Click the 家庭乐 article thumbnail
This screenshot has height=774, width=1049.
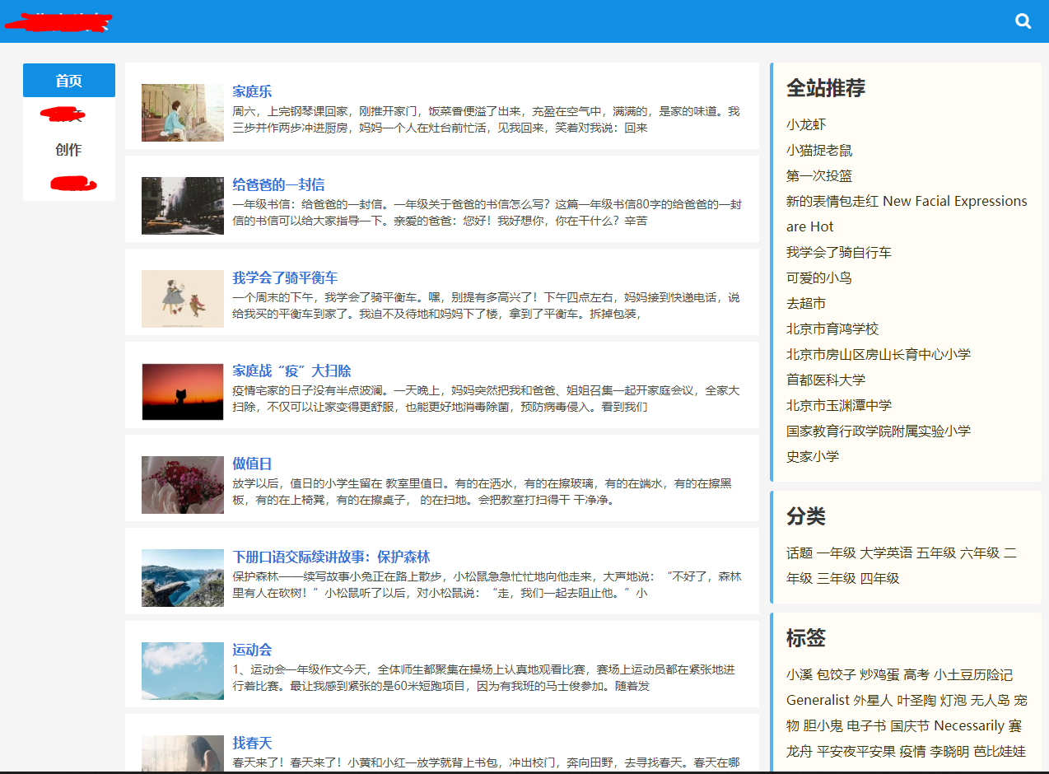[x=182, y=113]
